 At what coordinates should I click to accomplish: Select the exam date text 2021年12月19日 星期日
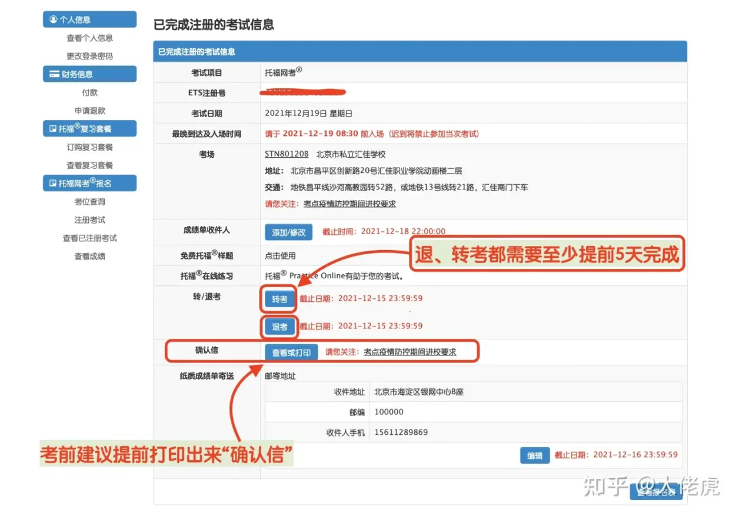308,114
